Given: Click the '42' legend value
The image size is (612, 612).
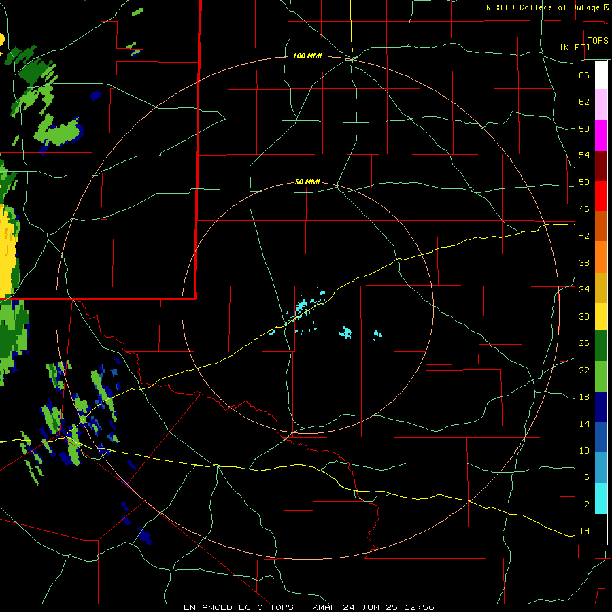Looking at the screenshot, I should coord(584,236).
